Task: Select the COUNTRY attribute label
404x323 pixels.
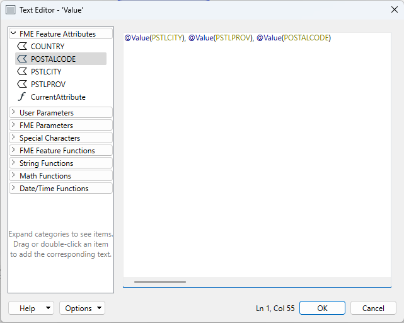Action: (48, 47)
